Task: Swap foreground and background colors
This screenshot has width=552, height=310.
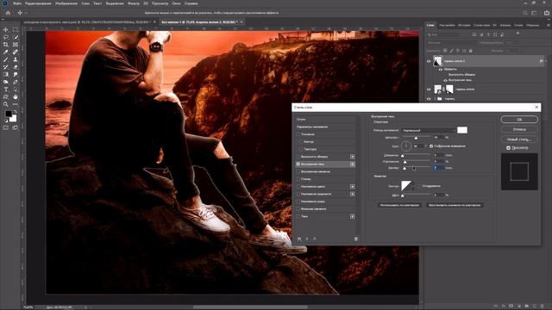Action: coord(16,112)
